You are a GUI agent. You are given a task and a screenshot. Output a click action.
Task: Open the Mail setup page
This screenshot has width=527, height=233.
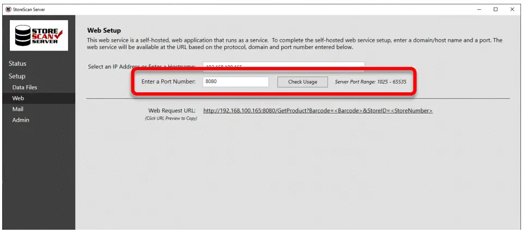coord(18,109)
